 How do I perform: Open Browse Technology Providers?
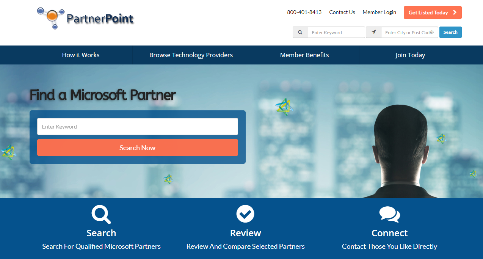[191, 55]
